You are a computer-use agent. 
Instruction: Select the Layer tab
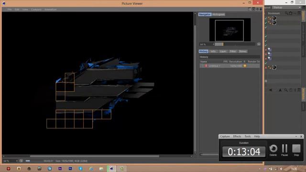pyautogui.click(x=223, y=51)
